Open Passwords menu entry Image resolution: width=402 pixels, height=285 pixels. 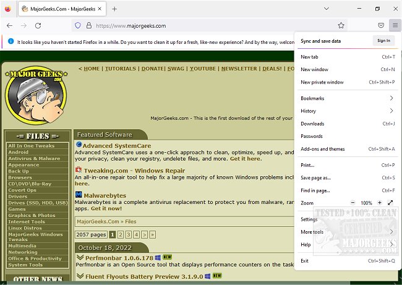click(348, 136)
